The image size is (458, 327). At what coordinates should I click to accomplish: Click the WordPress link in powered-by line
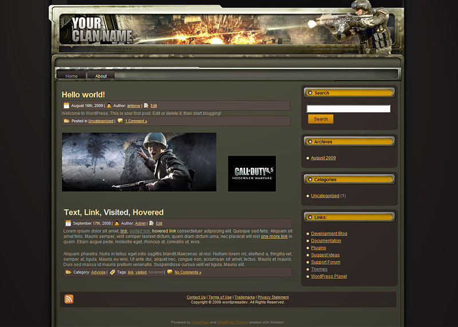[x=200, y=322]
